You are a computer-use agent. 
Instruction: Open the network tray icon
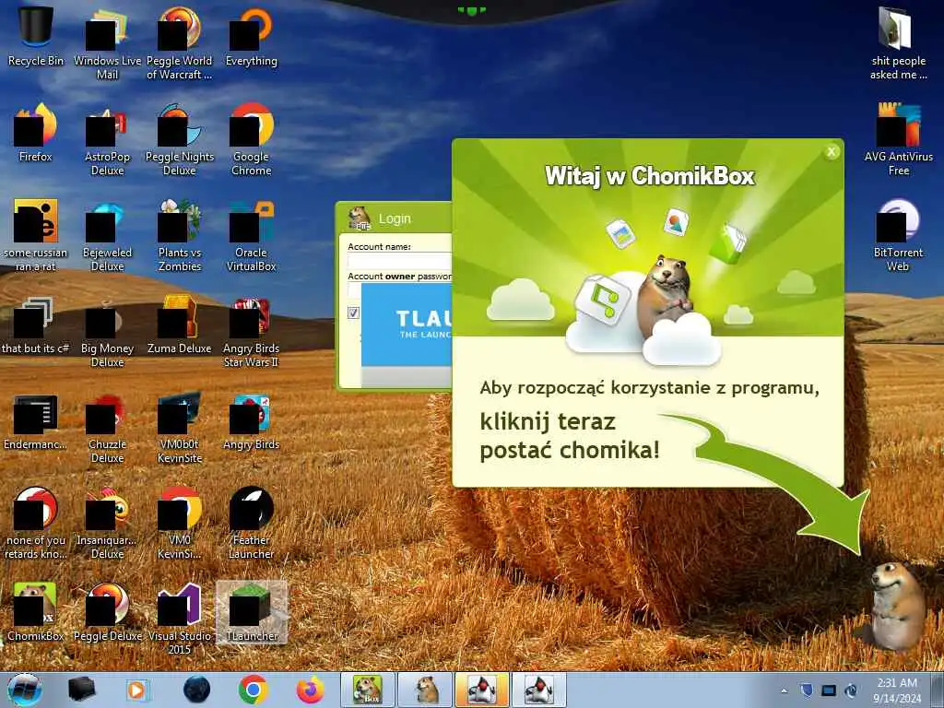[x=829, y=690]
